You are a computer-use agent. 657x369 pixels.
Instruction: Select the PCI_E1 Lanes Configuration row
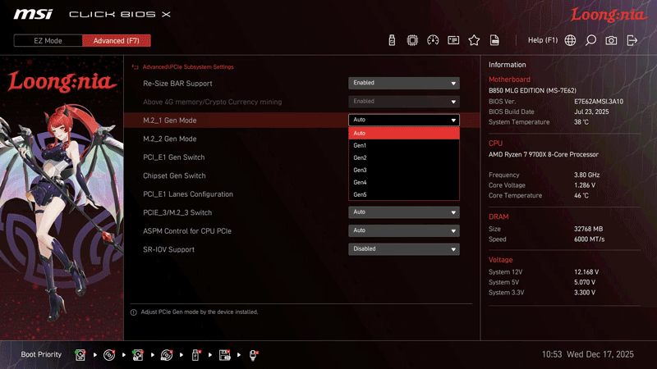click(x=188, y=194)
